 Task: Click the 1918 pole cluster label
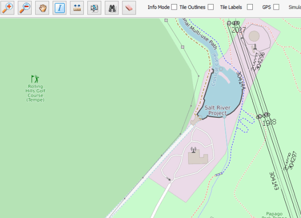coord(268,122)
